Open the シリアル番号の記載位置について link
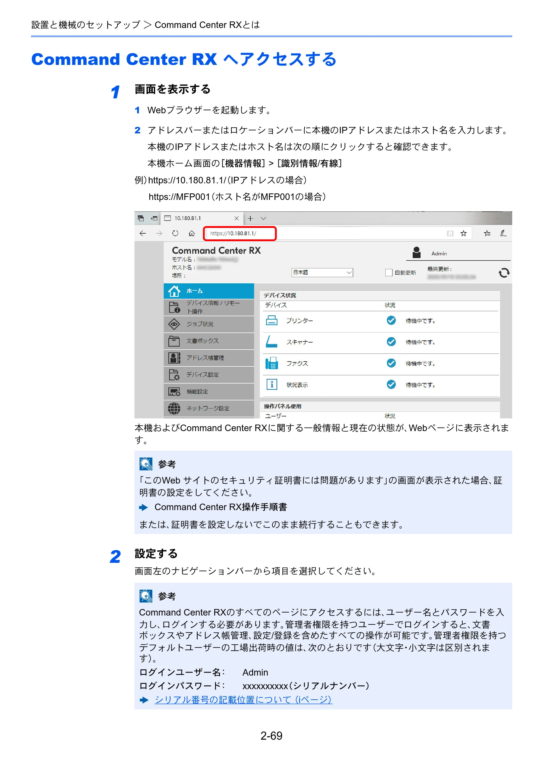The height and width of the screenshot is (769, 543). [x=243, y=700]
